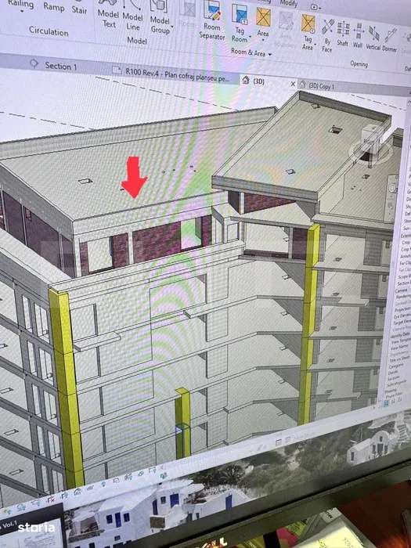
Task: Select the By Face opening tool
Action: [x=327, y=36]
